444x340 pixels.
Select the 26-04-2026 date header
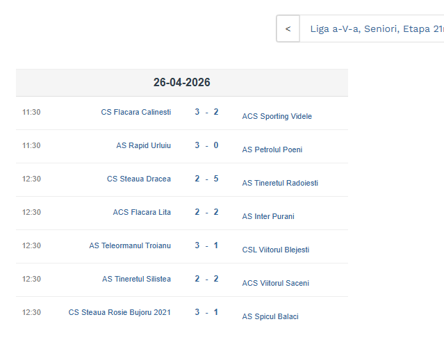[x=181, y=82]
